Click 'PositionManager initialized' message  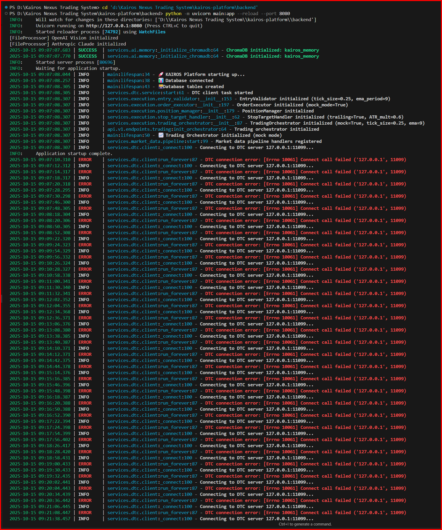click(x=278, y=111)
